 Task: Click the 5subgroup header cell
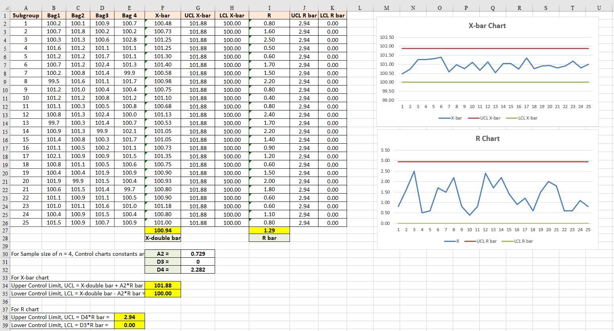26,15
